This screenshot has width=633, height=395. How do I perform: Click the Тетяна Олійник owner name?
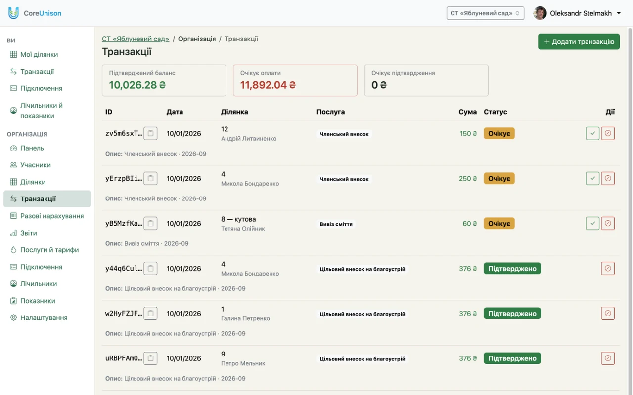click(243, 229)
